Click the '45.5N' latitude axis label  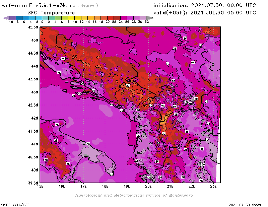pos(33,27)
